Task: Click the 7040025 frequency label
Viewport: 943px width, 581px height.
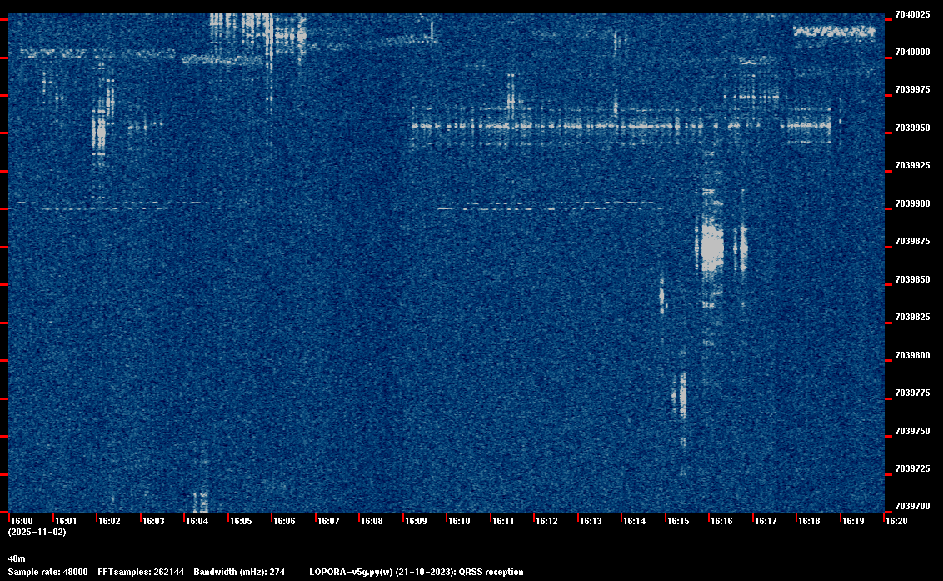Action: coord(912,14)
